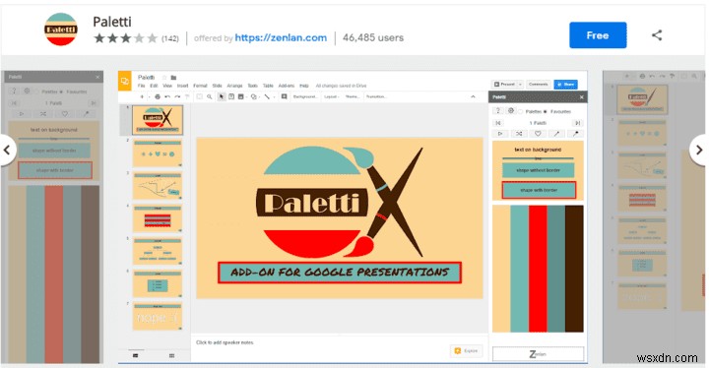Jump to the last palette in the center Paletti sidebar
The width and height of the screenshot is (709, 368).
pos(577,123)
